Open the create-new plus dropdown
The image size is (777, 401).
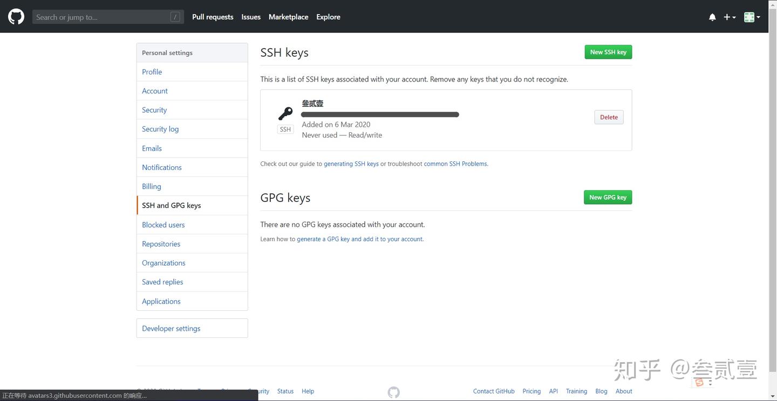pos(726,17)
